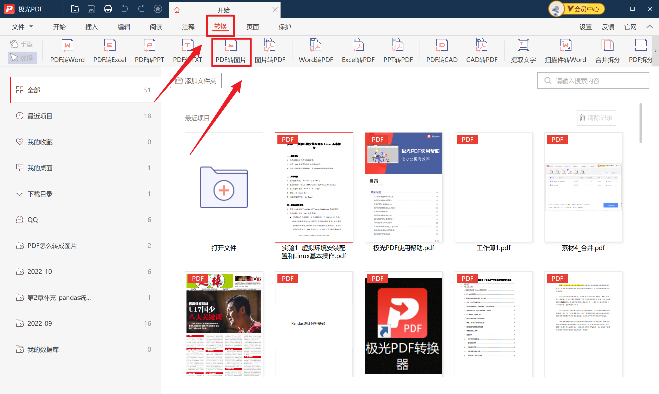The height and width of the screenshot is (394, 659).
Task: Redo with the forward arrow icon
Action: (141, 9)
